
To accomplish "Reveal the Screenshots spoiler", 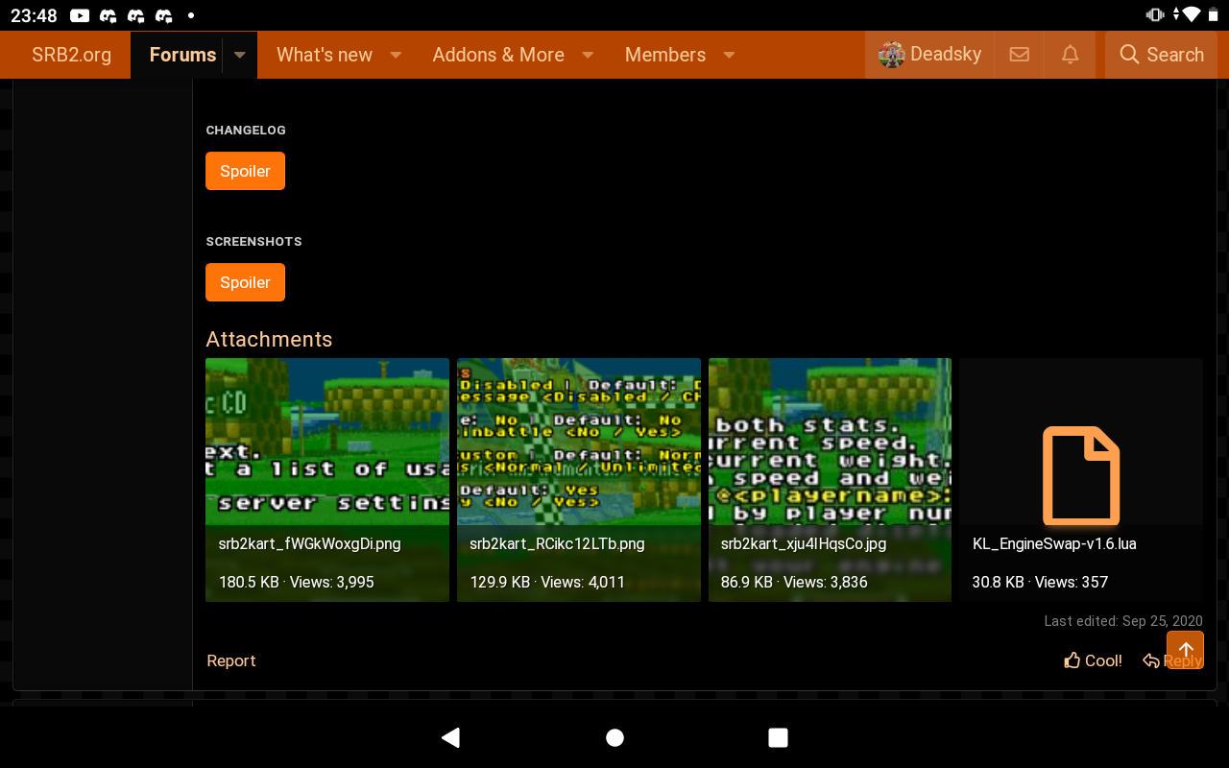I will 245,282.
